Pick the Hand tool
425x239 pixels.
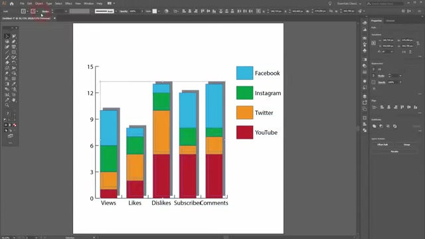pyautogui.click(x=14, y=100)
